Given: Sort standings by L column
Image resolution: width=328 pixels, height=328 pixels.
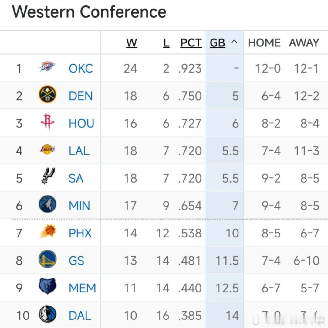Looking at the screenshot, I should tap(166, 43).
